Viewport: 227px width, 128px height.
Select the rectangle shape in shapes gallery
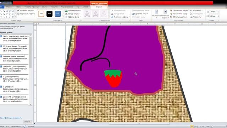pos(7,11)
